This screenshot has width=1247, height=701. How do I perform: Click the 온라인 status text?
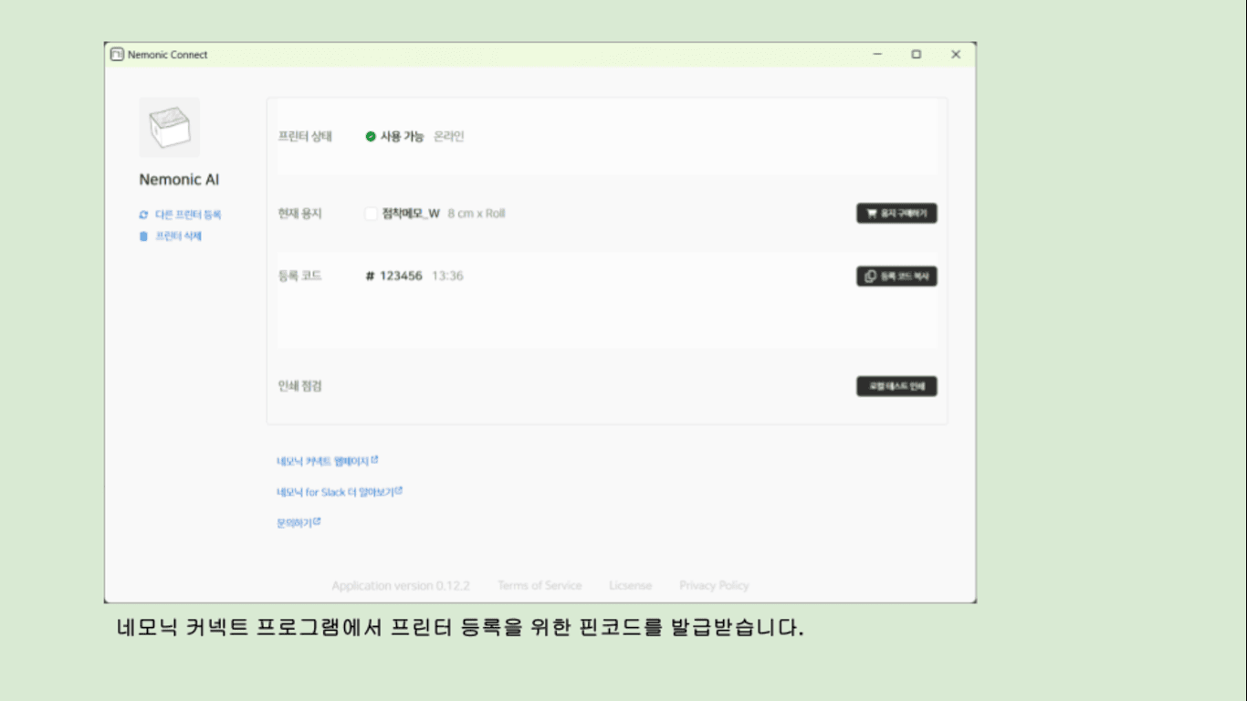[449, 137]
